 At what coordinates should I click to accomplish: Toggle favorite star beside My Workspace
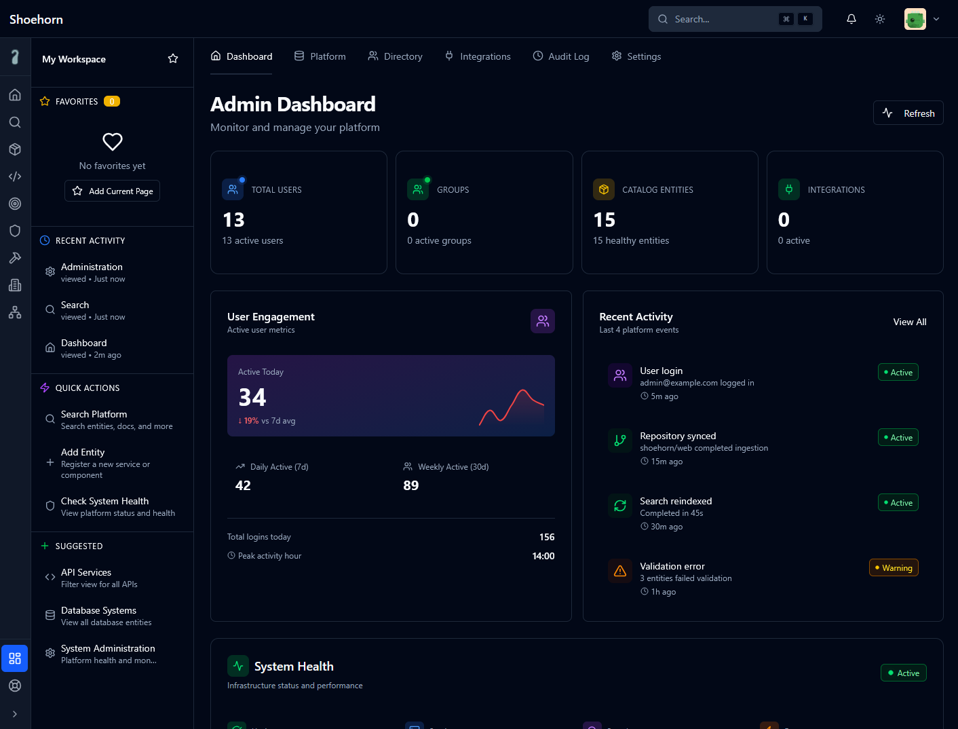(x=173, y=59)
